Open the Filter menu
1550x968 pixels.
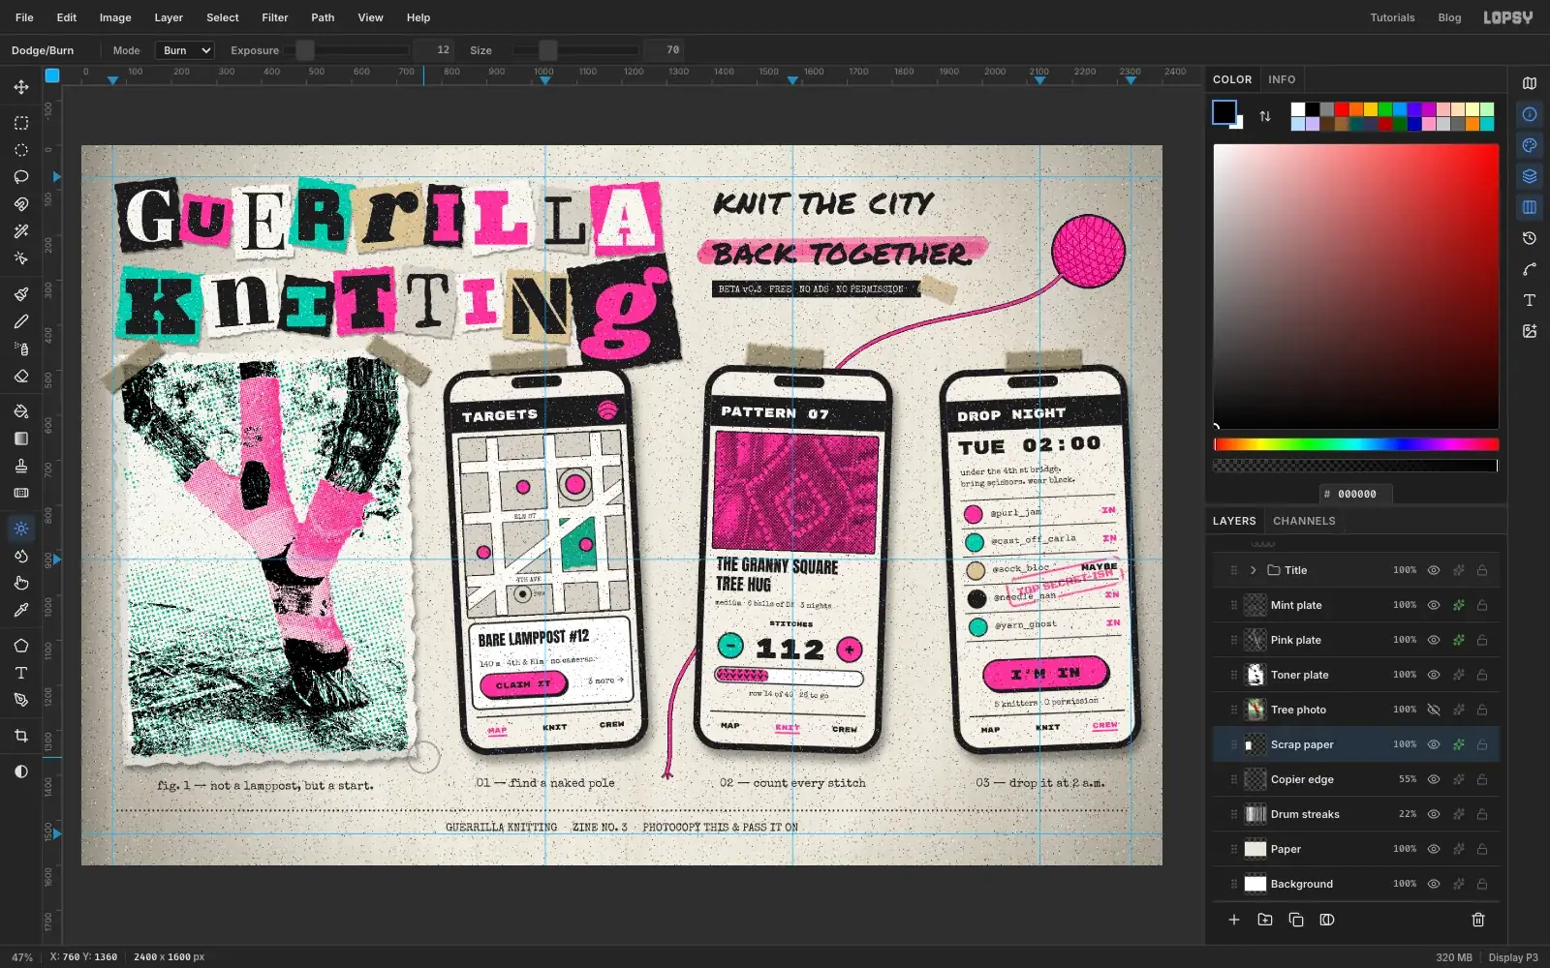274,17
